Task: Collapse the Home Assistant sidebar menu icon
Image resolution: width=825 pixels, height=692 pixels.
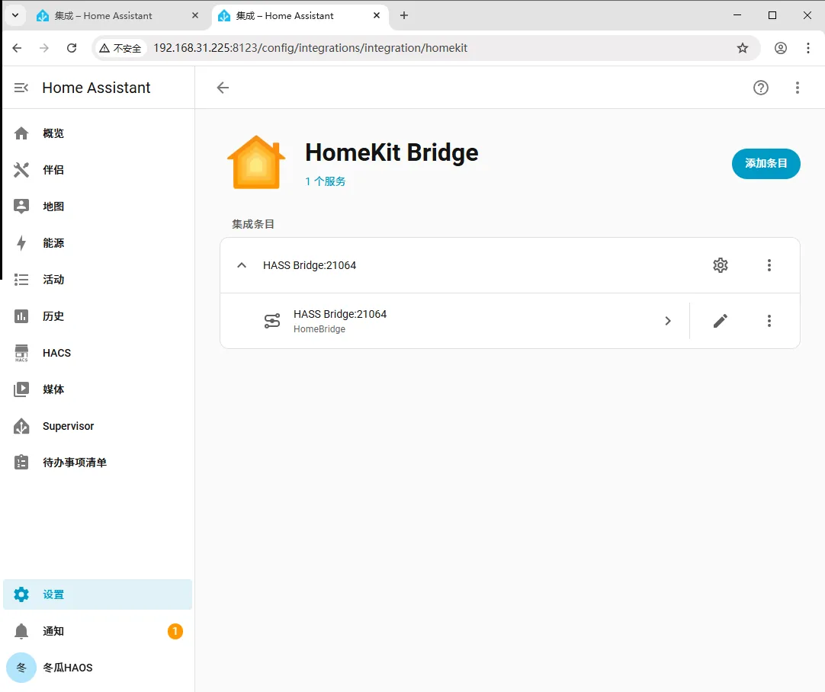Action: point(21,88)
